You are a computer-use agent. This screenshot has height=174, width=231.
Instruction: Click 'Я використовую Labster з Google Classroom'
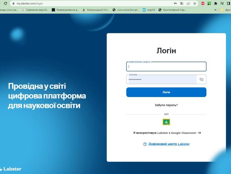(x=165, y=133)
